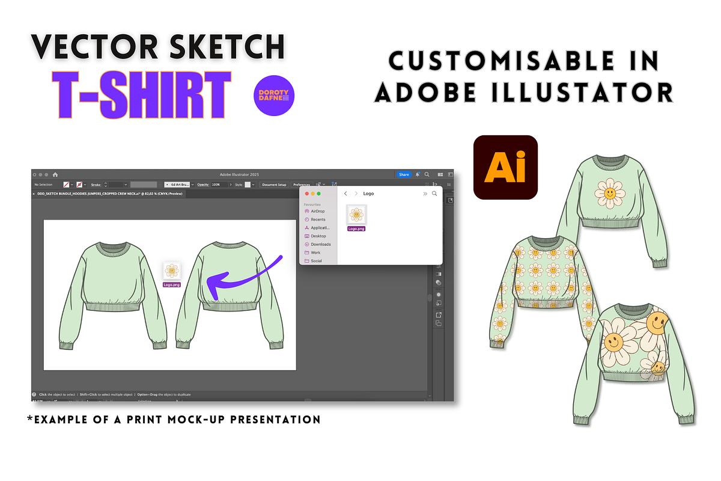Image resolution: width=721 pixels, height=481 pixels.
Task: Open the Appearance circle icon in the dock
Action: point(439,295)
